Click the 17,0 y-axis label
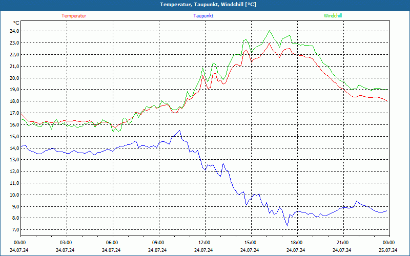410x256 pixels. (14, 113)
